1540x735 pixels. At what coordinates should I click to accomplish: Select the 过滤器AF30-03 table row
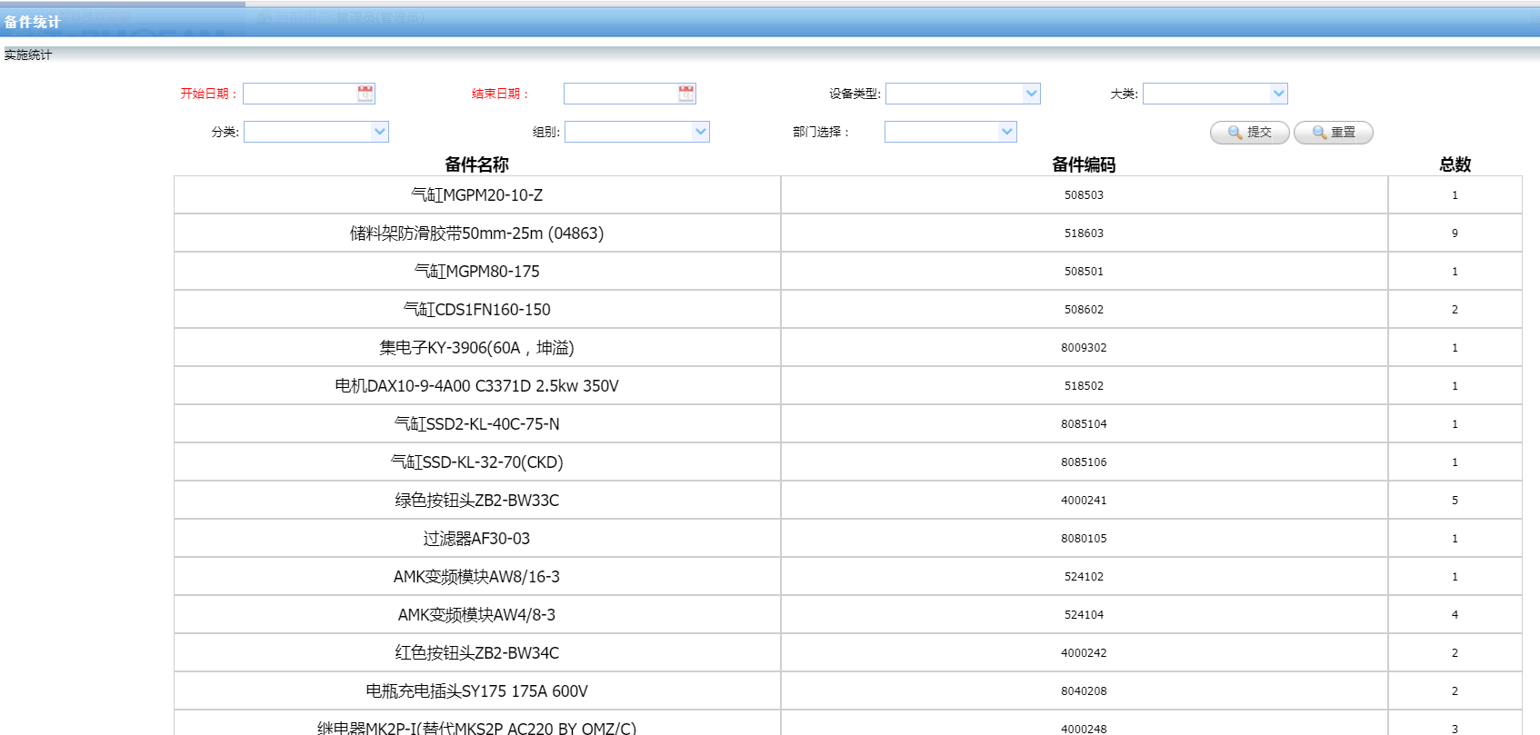click(x=476, y=539)
